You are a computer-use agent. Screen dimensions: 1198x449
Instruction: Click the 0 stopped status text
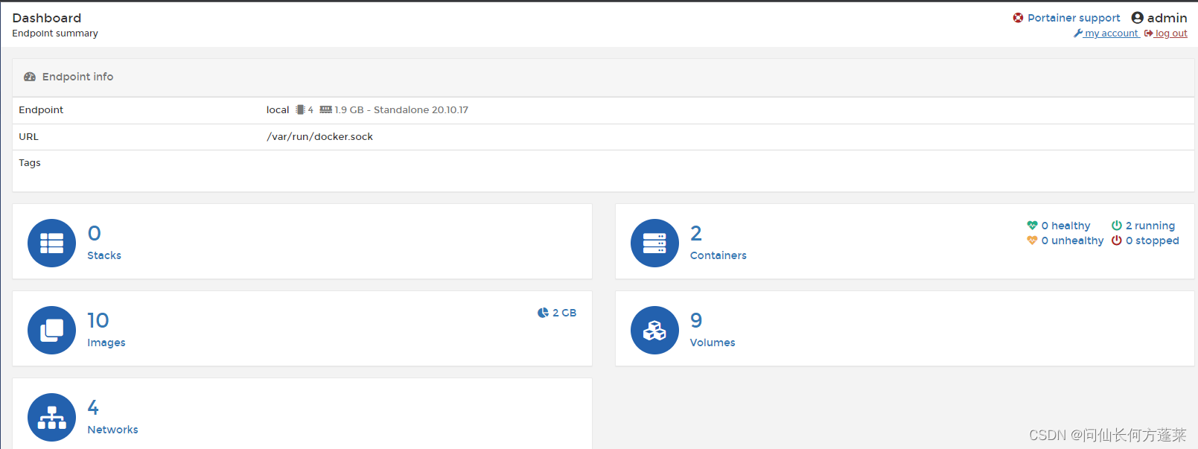1153,241
